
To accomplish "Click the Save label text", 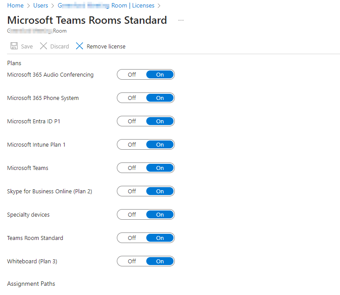I will [x=27, y=46].
